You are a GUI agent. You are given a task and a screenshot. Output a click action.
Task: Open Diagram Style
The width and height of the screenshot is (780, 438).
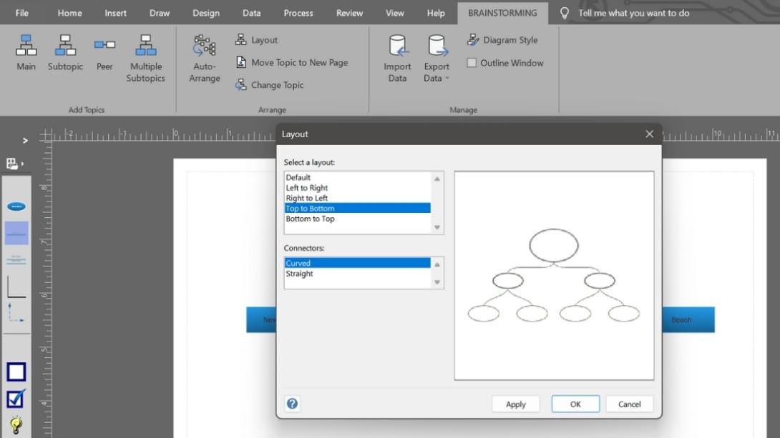[502, 40]
